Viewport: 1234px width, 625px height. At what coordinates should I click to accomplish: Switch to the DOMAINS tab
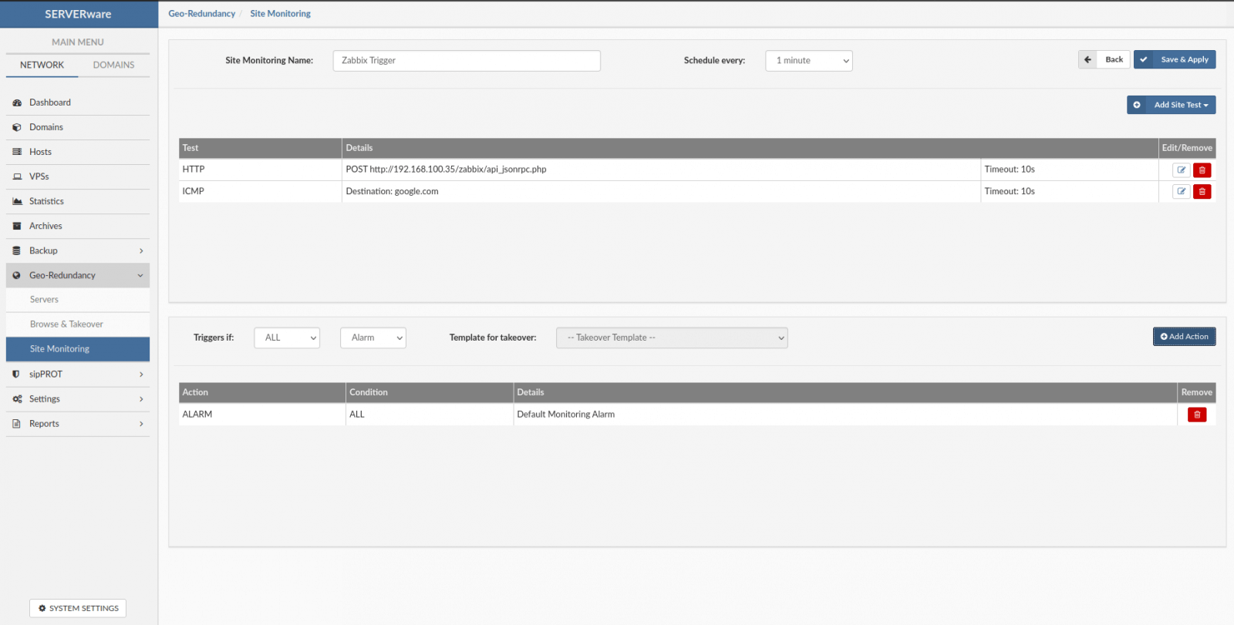[x=113, y=66]
